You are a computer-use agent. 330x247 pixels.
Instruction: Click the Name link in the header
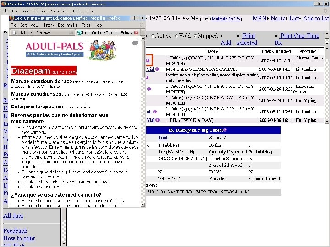pos(278,18)
